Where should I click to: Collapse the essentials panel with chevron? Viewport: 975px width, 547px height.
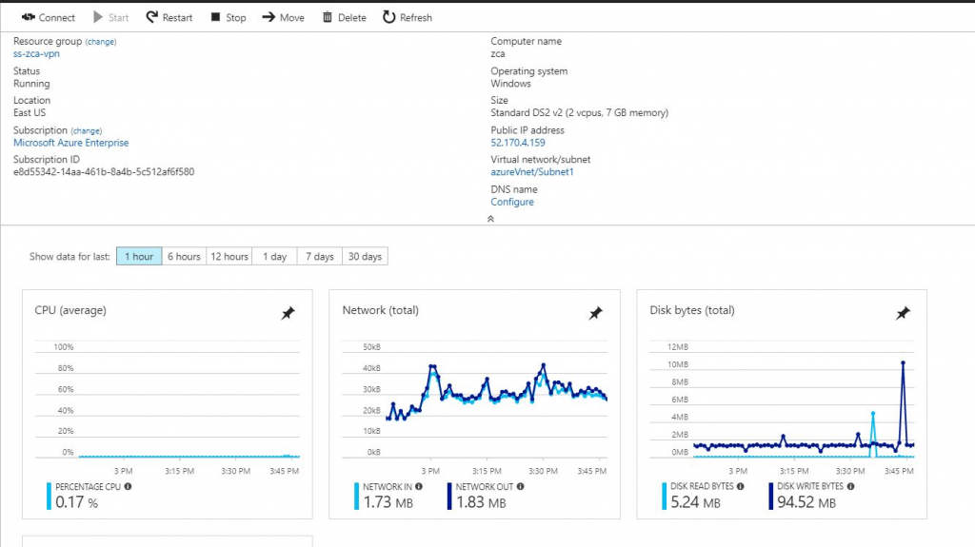pos(490,219)
